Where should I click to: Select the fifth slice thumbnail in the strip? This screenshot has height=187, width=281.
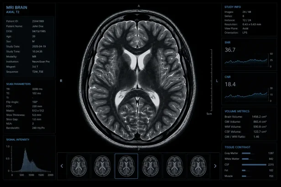click(x=175, y=166)
